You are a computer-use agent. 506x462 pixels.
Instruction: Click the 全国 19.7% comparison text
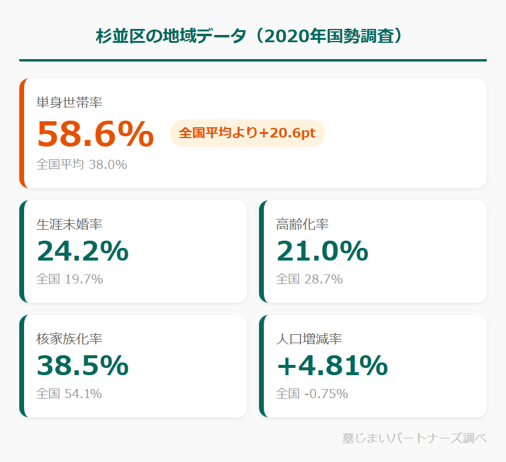tap(69, 279)
